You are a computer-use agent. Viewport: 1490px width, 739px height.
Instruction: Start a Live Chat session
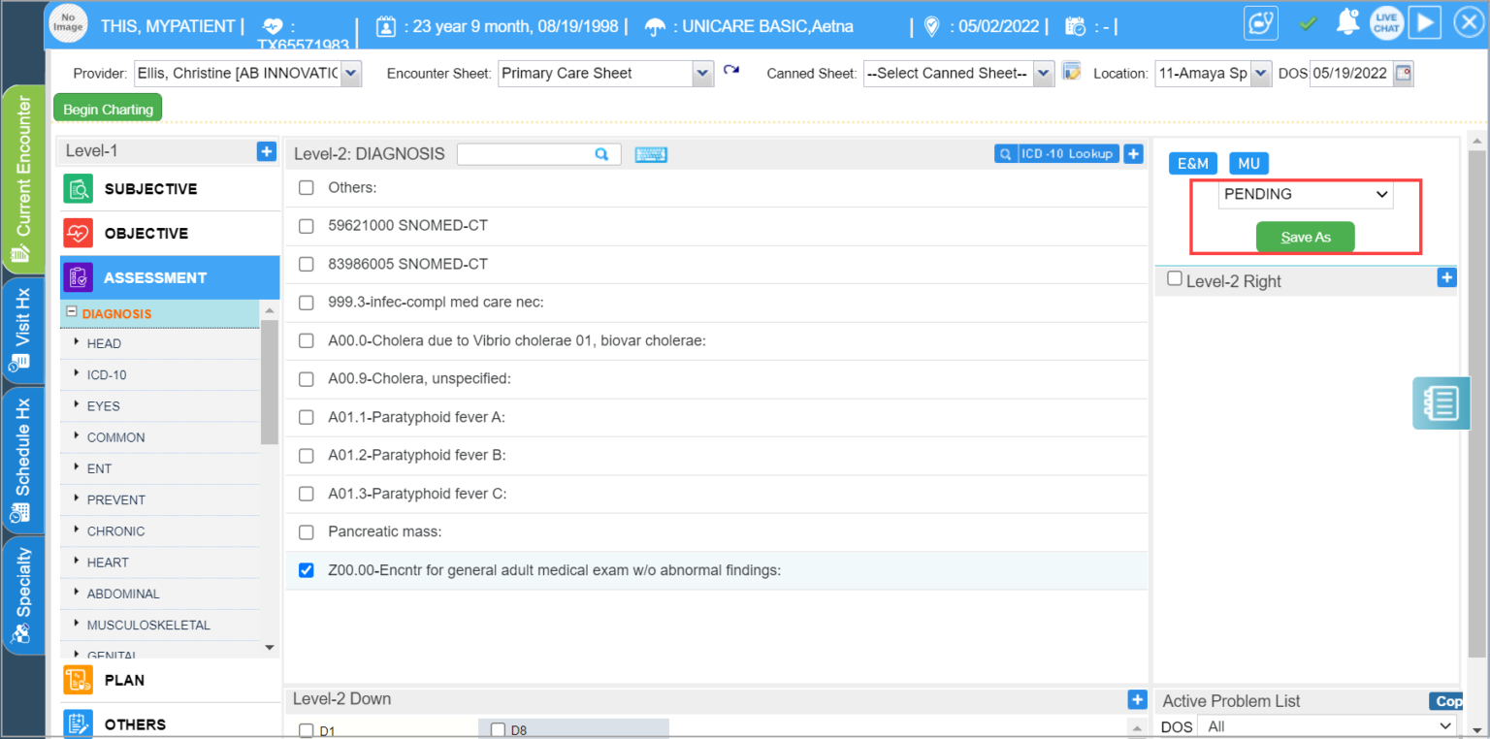click(1386, 22)
